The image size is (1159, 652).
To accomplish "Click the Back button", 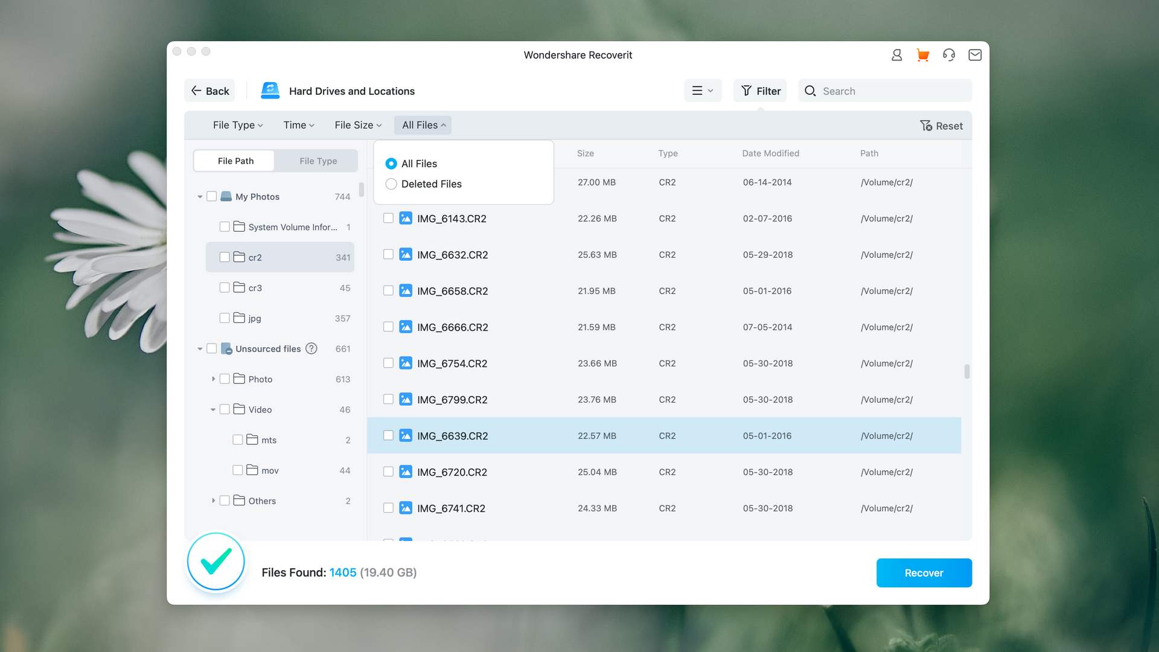I will [209, 91].
